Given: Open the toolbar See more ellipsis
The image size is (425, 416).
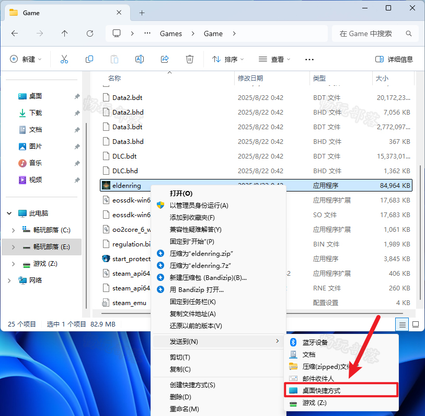Looking at the screenshot, I should point(309,60).
